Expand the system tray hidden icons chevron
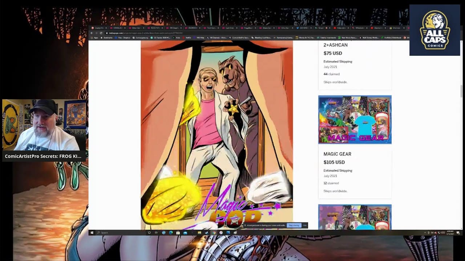This screenshot has height=261, width=465. tap(425, 233)
